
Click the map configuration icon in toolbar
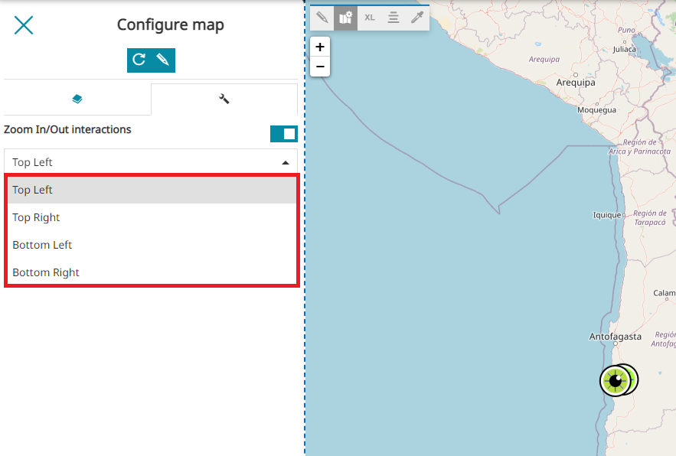point(346,17)
